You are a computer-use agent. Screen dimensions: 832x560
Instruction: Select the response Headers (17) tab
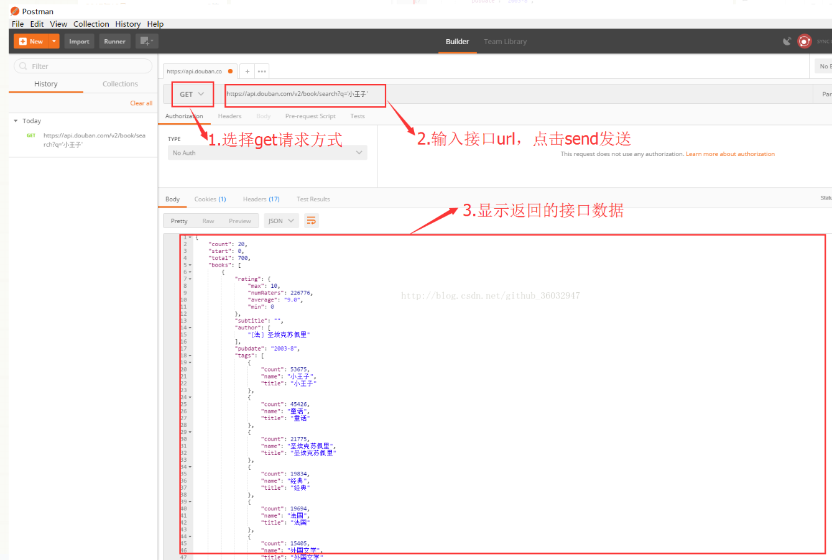(261, 200)
